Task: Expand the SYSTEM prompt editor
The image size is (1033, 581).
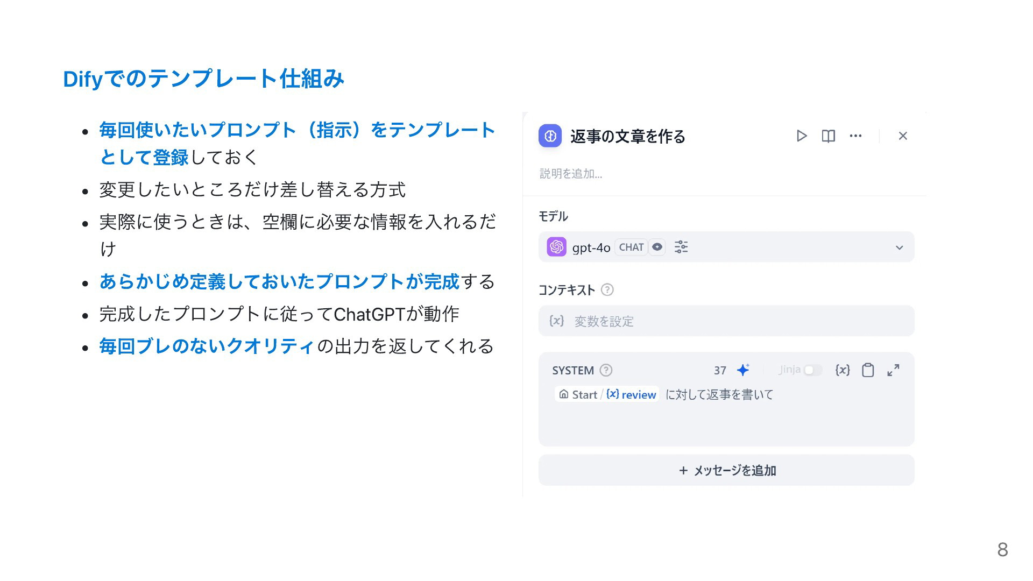Action: click(893, 370)
